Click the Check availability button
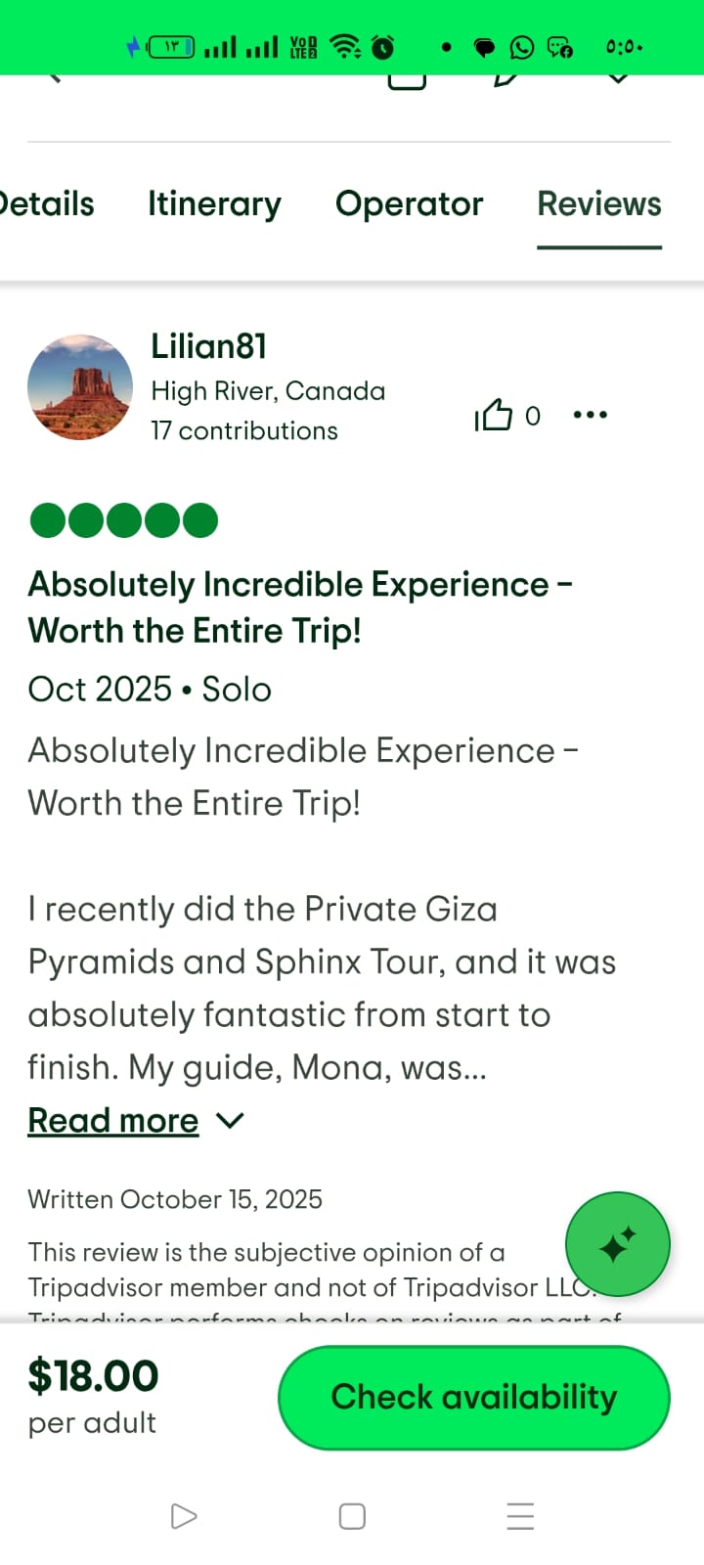This screenshot has width=704, height=1565. coord(474,1397)
